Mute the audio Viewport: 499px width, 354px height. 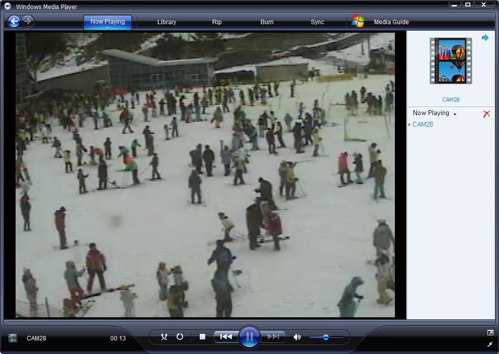(297, 337)
